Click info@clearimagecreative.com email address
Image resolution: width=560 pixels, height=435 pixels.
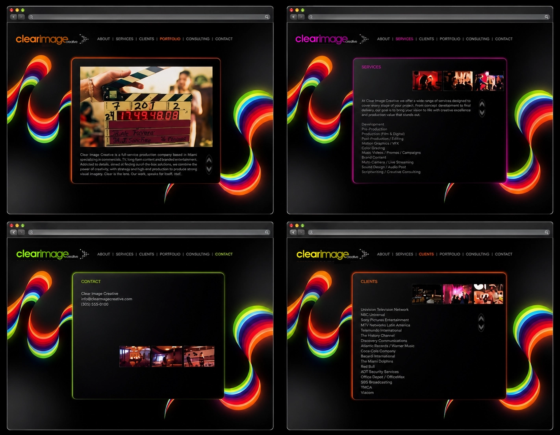tap(107, 299)
